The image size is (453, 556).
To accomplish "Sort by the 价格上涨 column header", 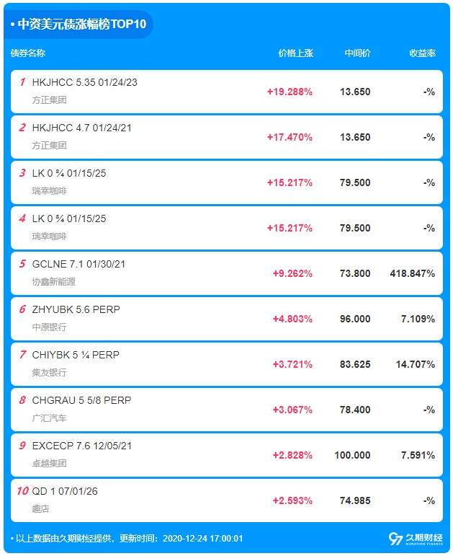I will (x=295, y=53).
